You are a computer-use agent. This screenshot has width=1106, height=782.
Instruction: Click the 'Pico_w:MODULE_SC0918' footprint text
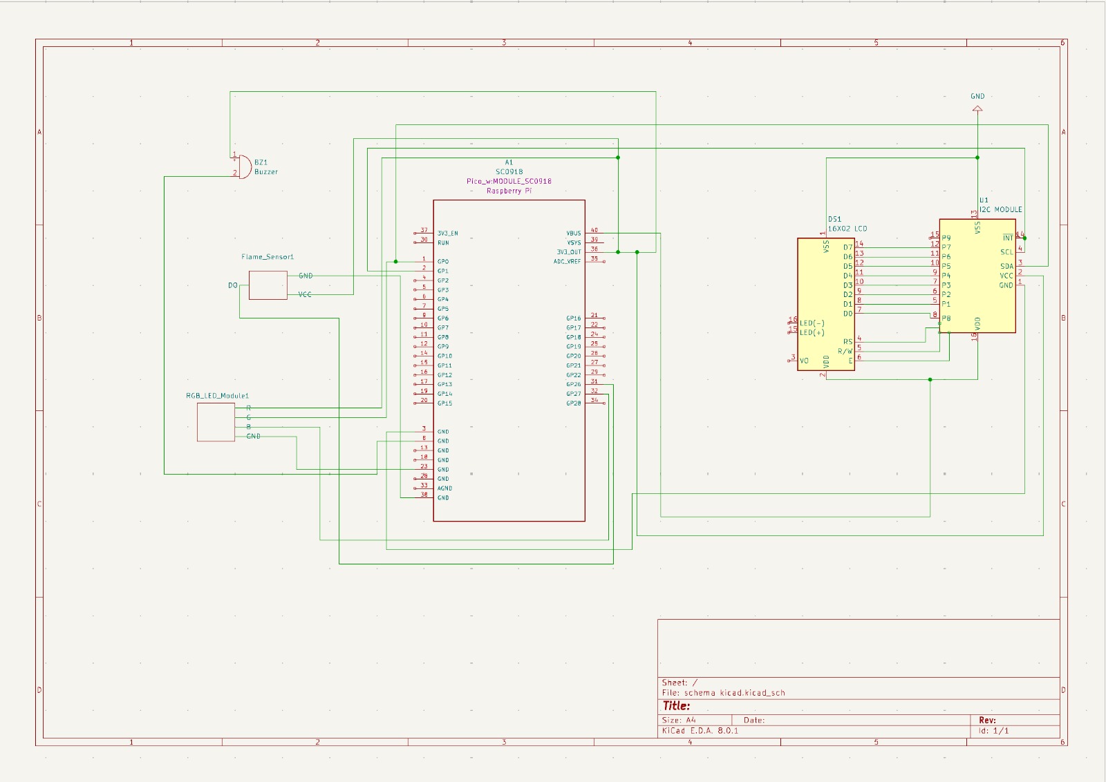[x=509, y=182]
